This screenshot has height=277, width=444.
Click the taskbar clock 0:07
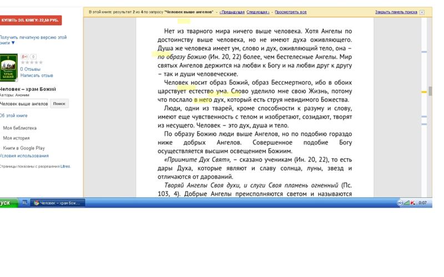(x=422, y=203)
